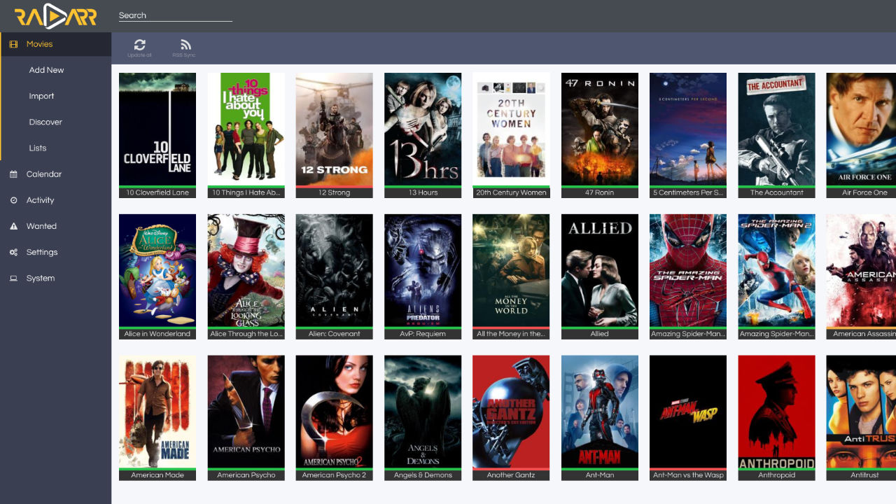Click the Radarr logo in header
Screen dimensions: 896x504
[55, 16]
